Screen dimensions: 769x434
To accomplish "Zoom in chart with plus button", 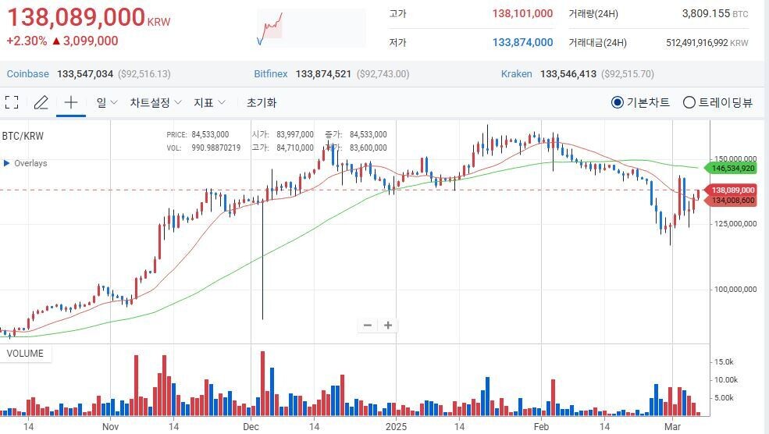I will click(387, 325).
